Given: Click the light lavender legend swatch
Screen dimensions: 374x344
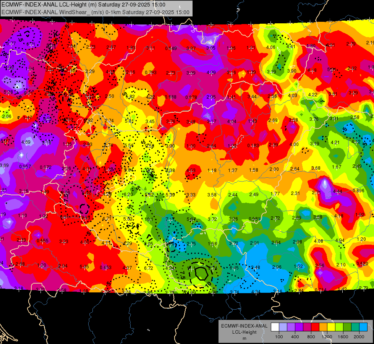Looking at the screenshot, I should [283, 327].
